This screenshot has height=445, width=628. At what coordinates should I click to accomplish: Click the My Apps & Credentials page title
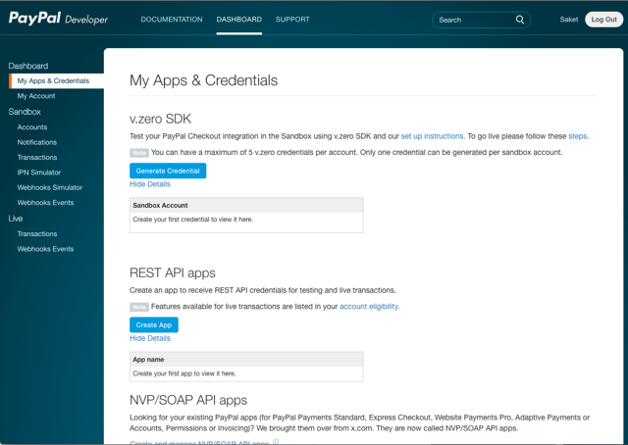203,80
